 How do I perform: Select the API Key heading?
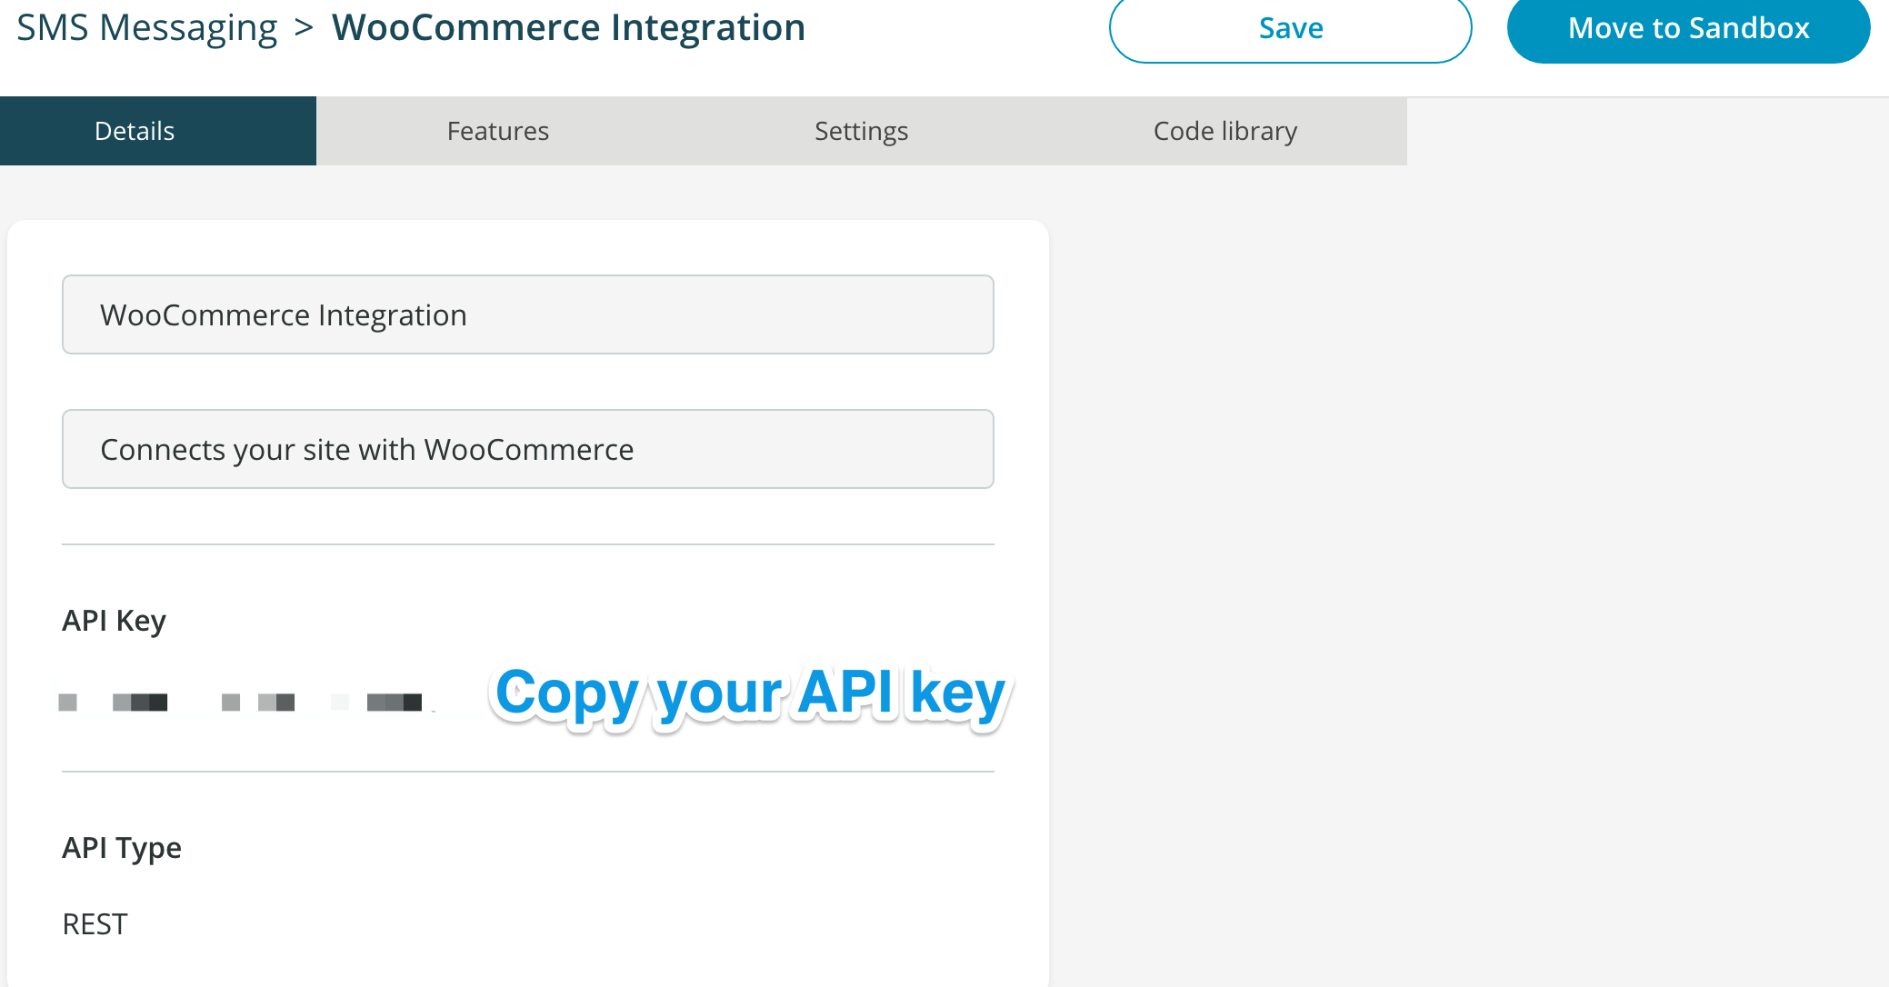pos(115,621)
